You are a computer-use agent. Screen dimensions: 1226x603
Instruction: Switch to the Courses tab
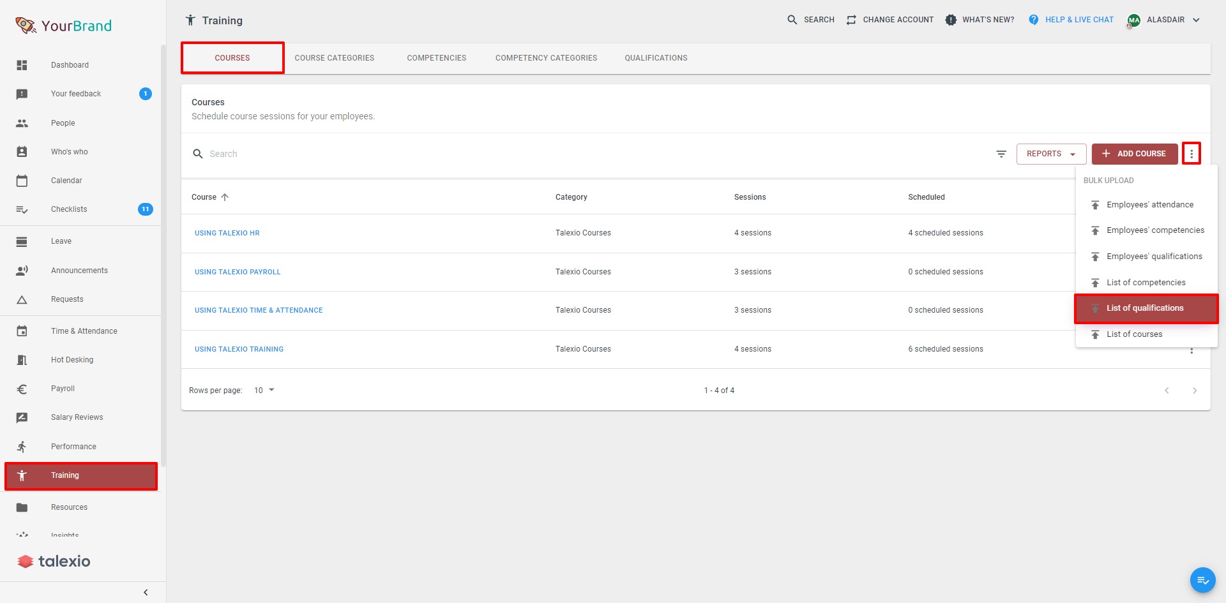pos(232,58)
